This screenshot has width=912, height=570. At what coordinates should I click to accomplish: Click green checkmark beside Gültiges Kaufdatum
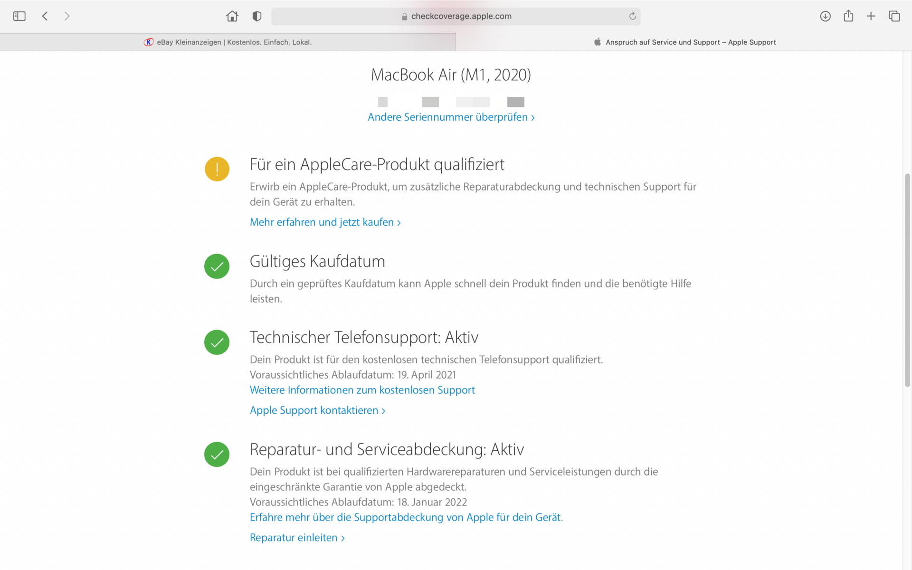(217, 266)
